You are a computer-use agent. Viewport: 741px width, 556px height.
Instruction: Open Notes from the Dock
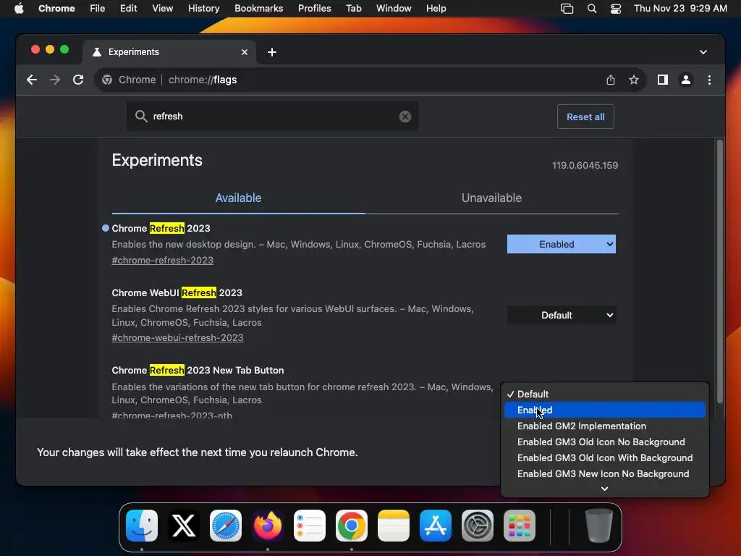pos(394,526)
